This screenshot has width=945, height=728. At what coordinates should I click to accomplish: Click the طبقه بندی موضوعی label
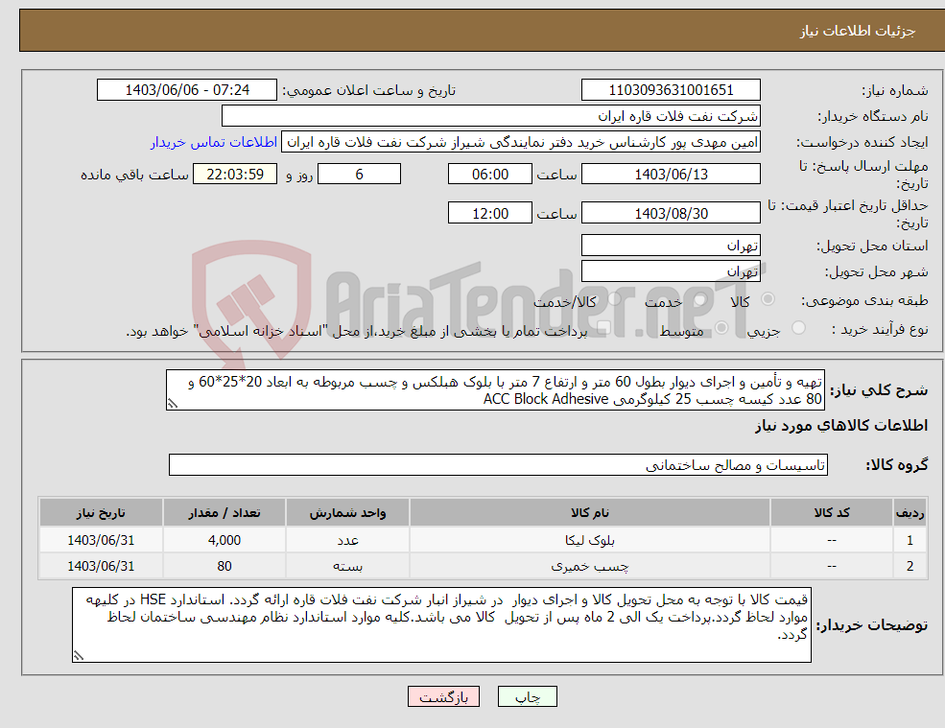[x=864, y=300]
